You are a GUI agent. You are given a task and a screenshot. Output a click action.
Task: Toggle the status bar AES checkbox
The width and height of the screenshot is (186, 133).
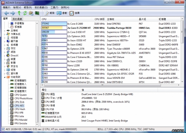(x=3, y=129)
